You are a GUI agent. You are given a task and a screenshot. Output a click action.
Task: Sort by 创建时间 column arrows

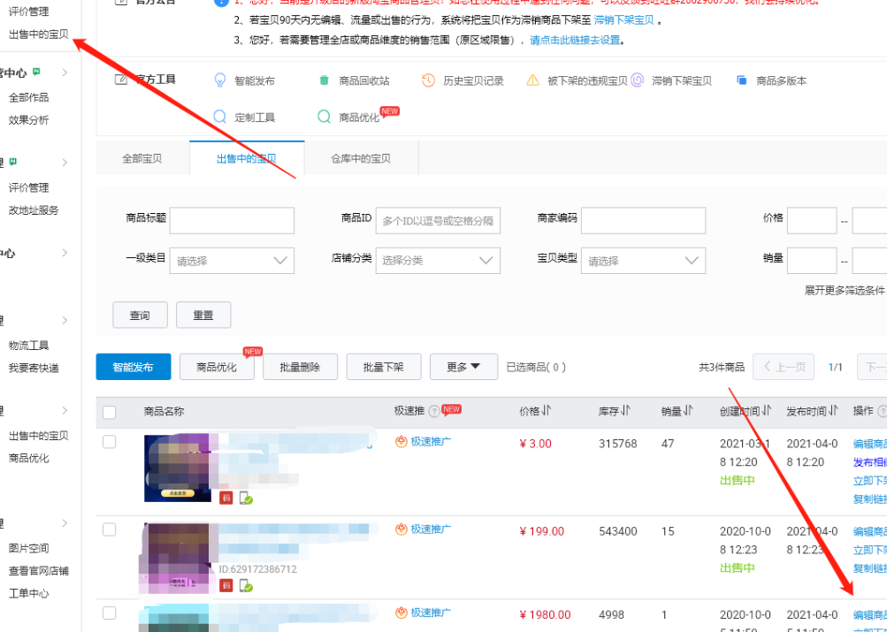click(x=767, y=412)
